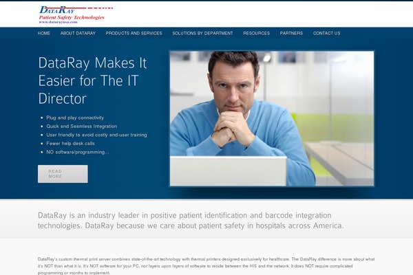Select bullet 'Plug and play connectivity'
The height and width of the screenshot is (275, 413).
tap(75, 118)
